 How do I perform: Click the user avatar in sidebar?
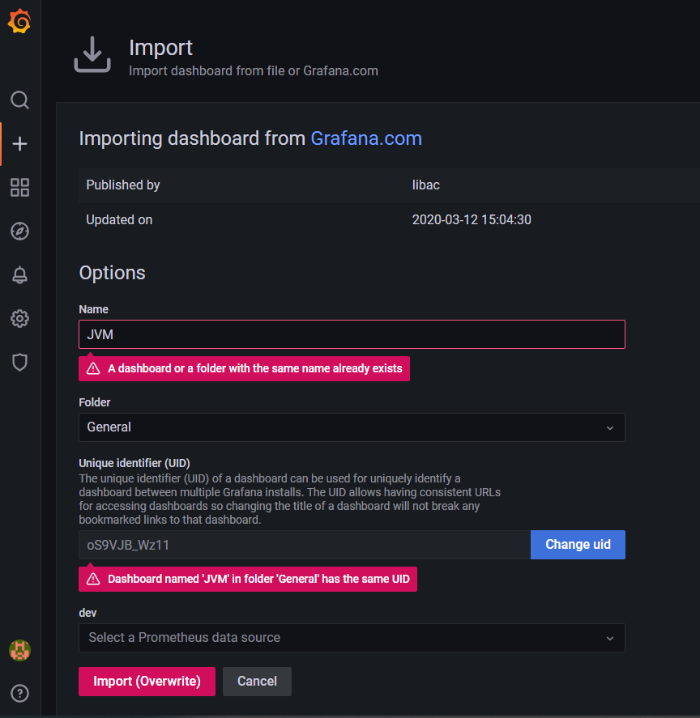pos(19,650)
